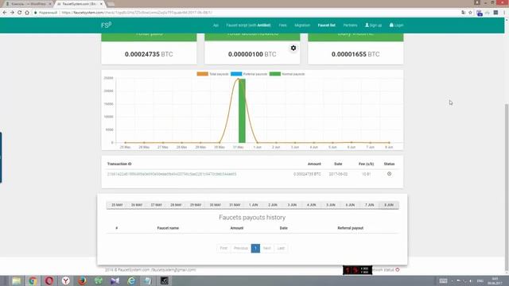The height and width of the screenshot is (286, 509).
Task: Select the 8 JUN date tab
Action: [389, 205]
